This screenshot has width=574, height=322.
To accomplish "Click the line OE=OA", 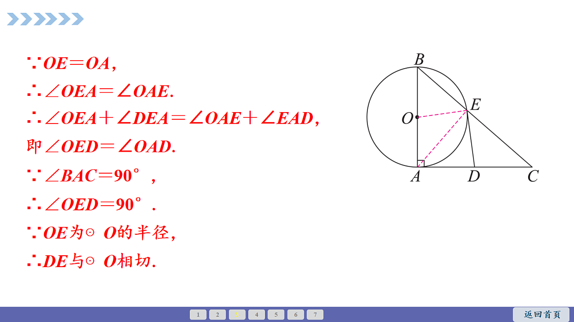I will coord(72,63).
